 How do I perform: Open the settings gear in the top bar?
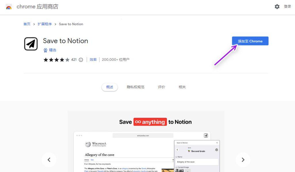pyautogui.click(x=277, y=6)
